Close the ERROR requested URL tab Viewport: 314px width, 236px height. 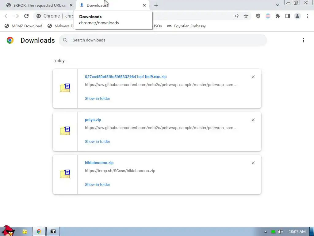pyautogui.click(x=71, y=6)
